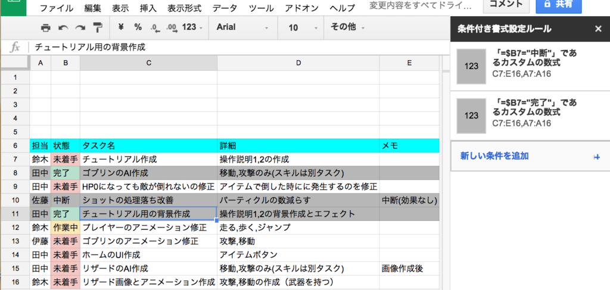This screenshot has width=610, height=290.
Task: Open the ツール menu
Action: click(x=262, y=8)
